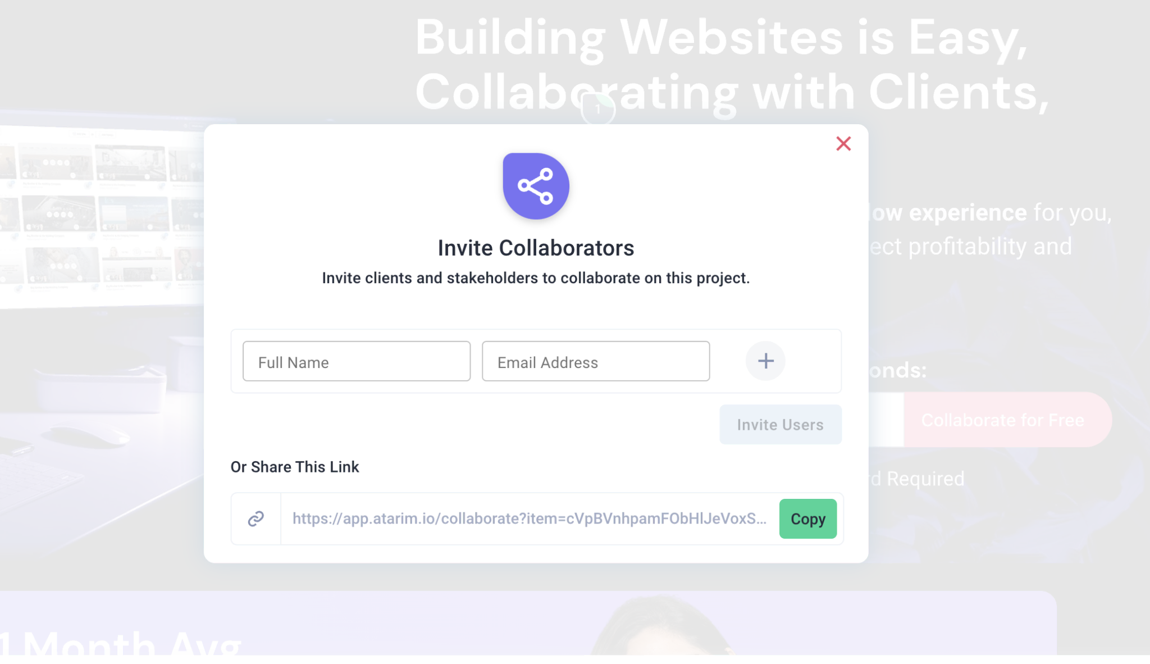Click the chain link icon
The width and height of the screenshot is (1150, 664).
pyautogui.click(x=256, y=519)
